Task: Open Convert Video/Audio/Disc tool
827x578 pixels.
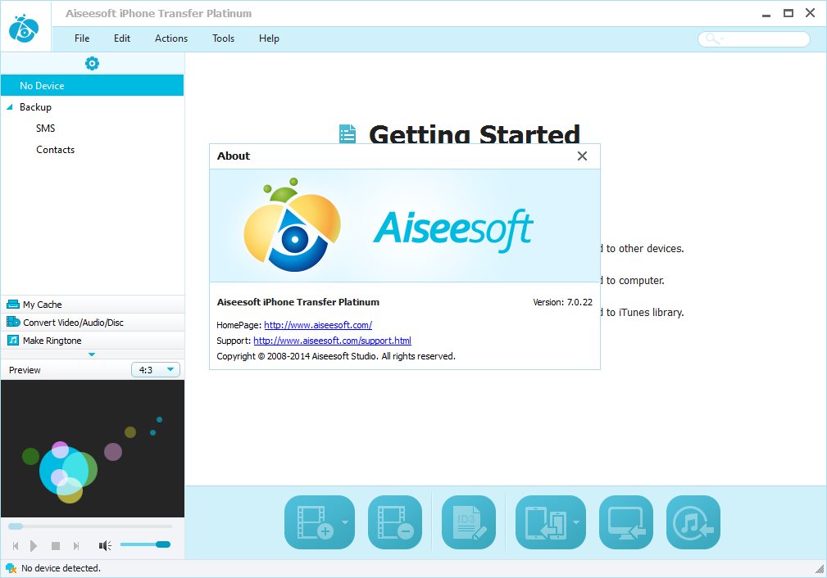Action: pos(93,323)
